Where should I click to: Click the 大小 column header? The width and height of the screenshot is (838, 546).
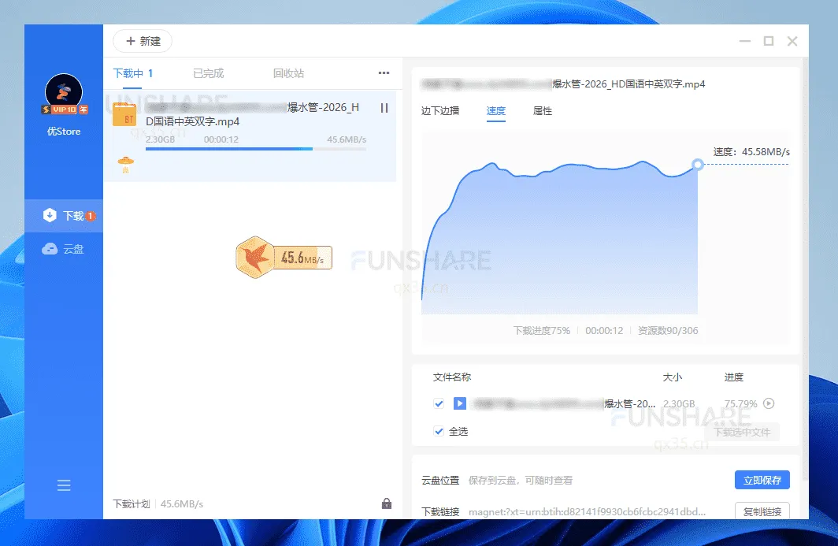click(673, 377)
